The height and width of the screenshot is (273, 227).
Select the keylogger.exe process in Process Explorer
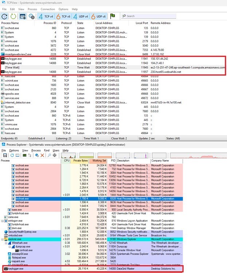(x=93, y=269)
